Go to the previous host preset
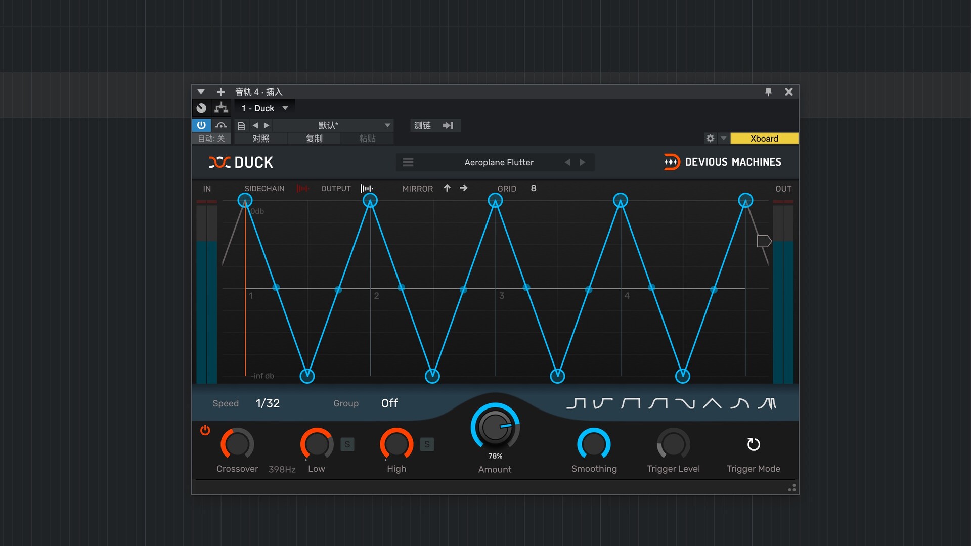Image resolution: width=971 pixels, height=546 pixels. [255, 125]
